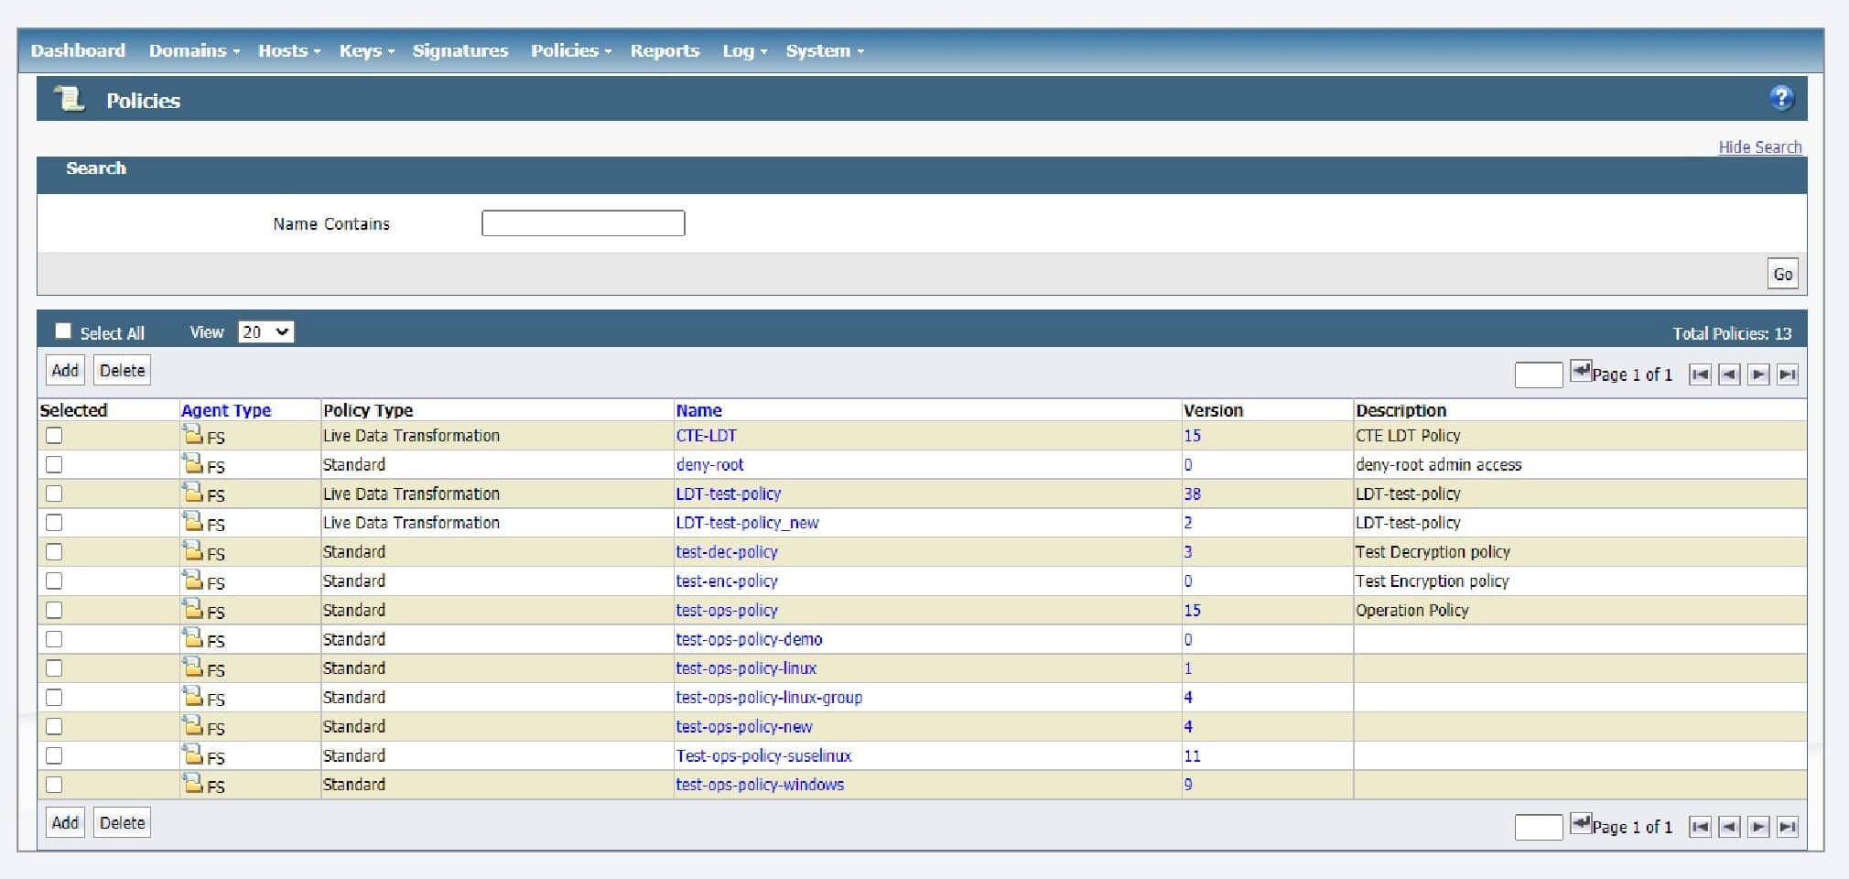Image resolution: width=1849 pixels, height=879 pixels.
Task: Click the top Add button
Action: pyautogui.click(x=65, y=371)
